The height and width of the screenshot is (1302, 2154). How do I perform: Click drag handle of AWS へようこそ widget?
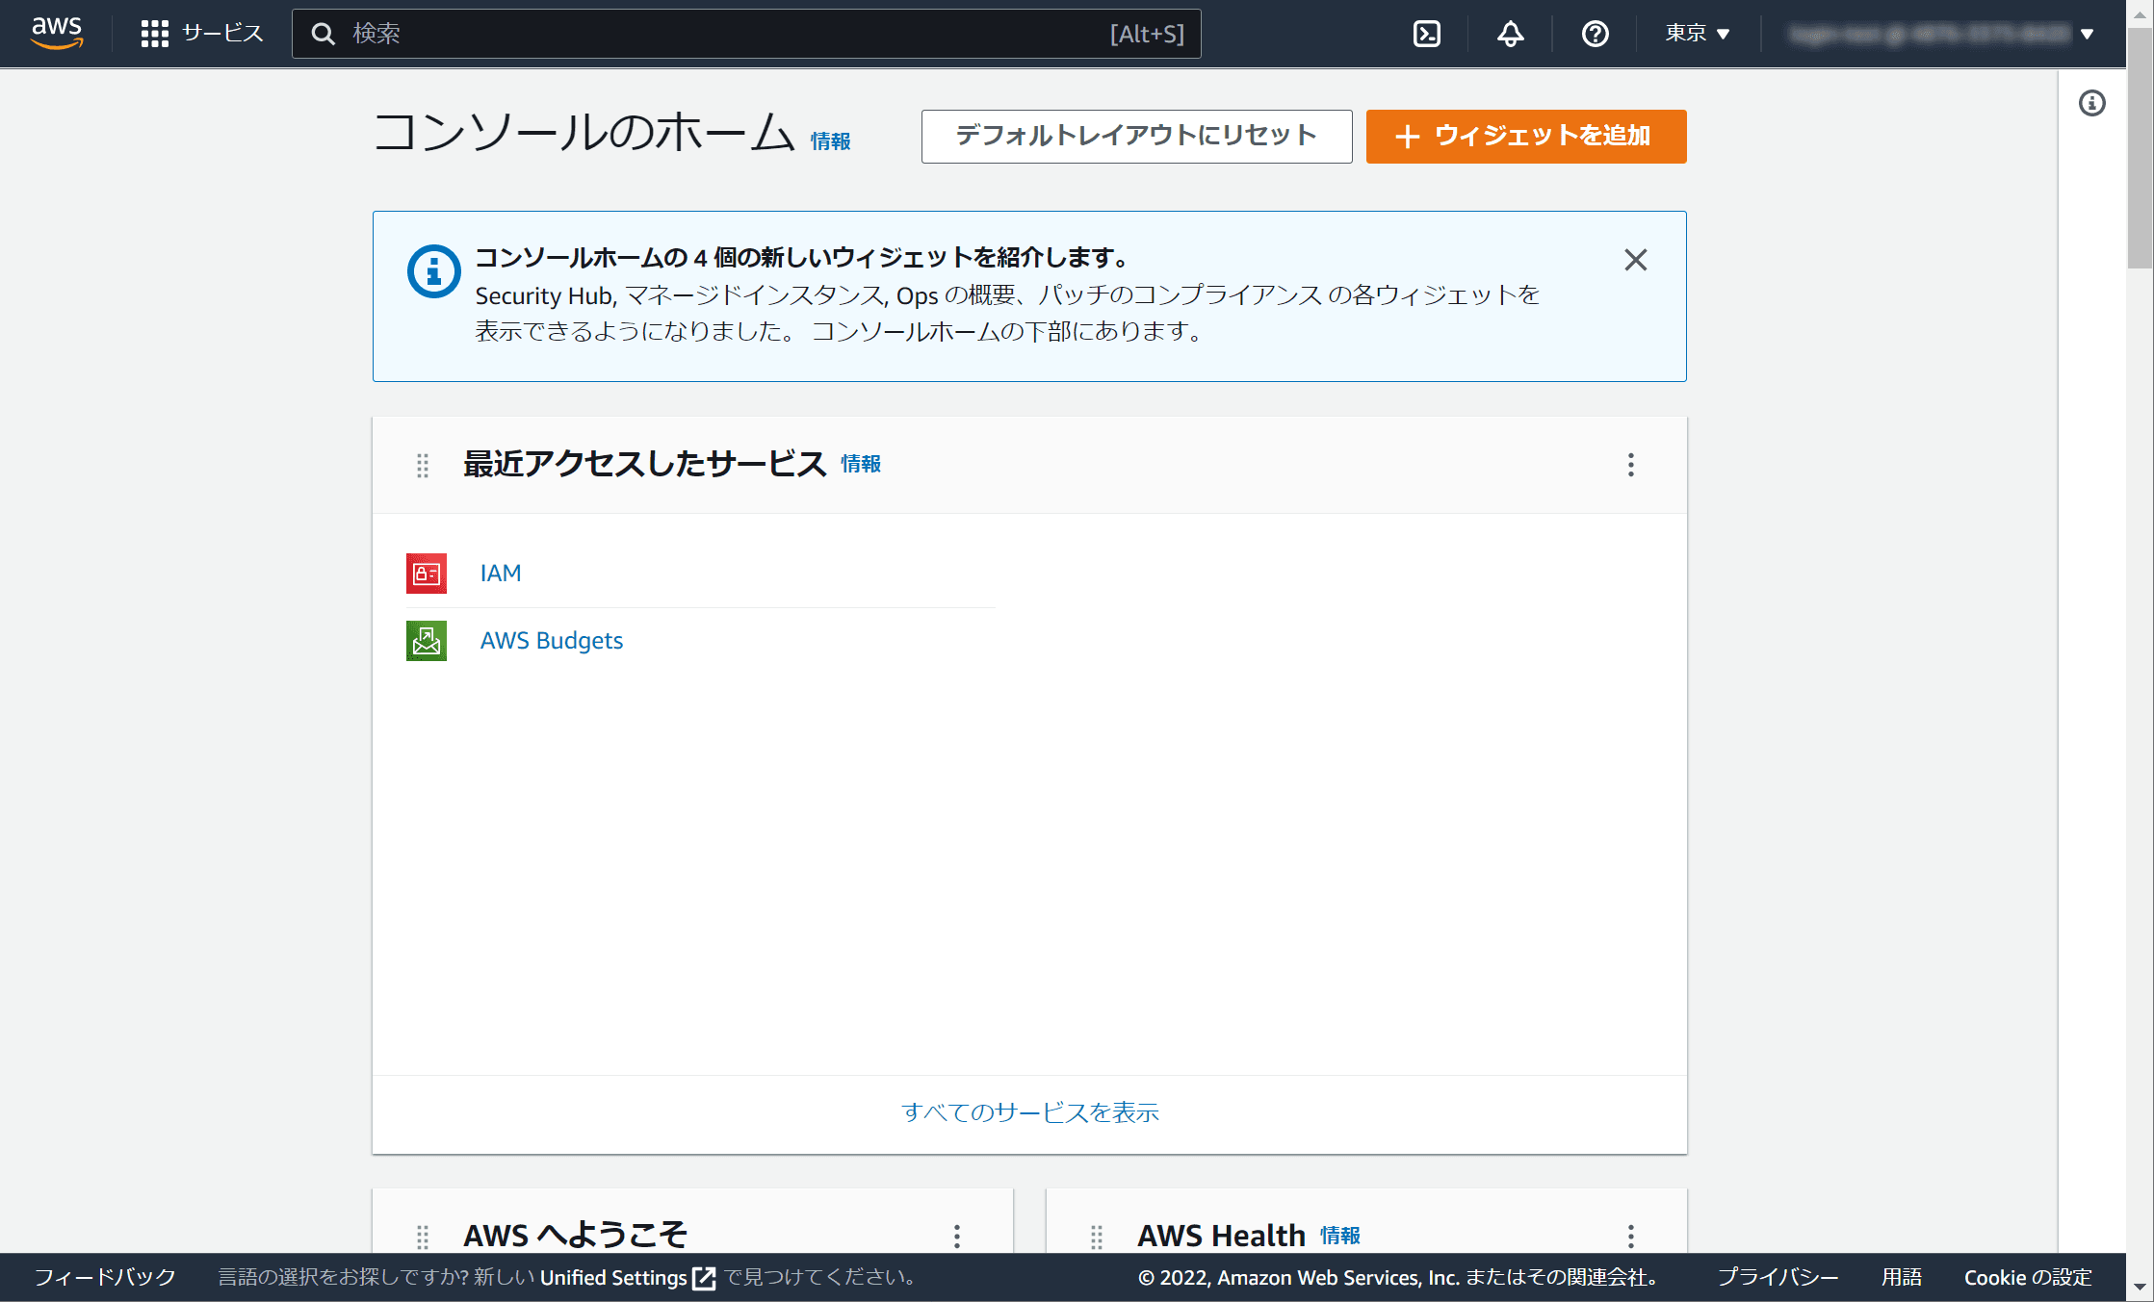pyautogui.click(x=422, y=1237)
